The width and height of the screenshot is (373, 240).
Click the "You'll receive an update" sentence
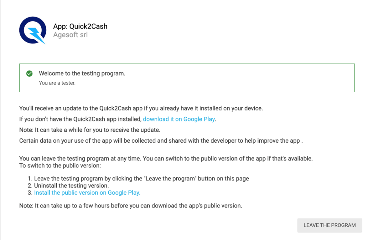(x=141, y=109)
